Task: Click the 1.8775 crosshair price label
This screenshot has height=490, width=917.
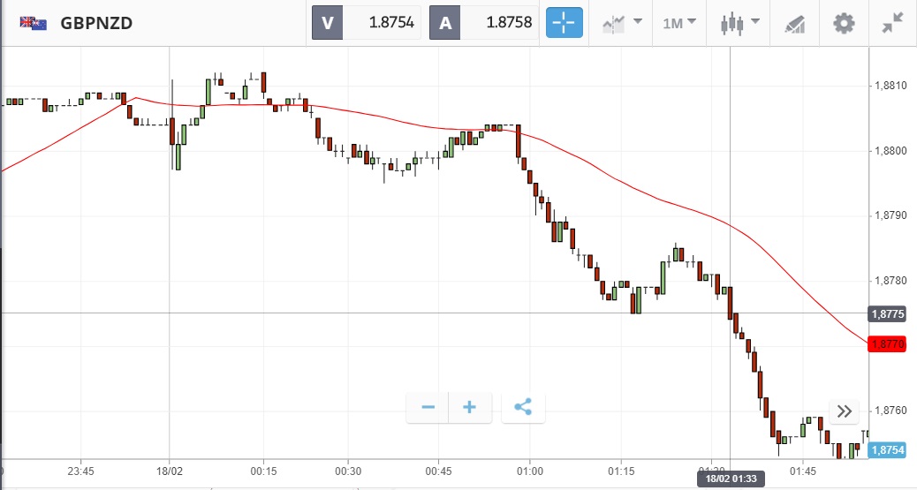Action: pos(886,313)
